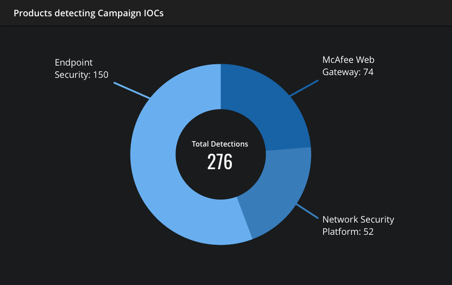452x285 pixels.
Task: Click the 'Total Detections' center caption
Action: pos(220,144)
